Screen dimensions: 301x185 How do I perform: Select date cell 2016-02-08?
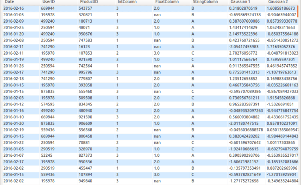pos(13,40)
